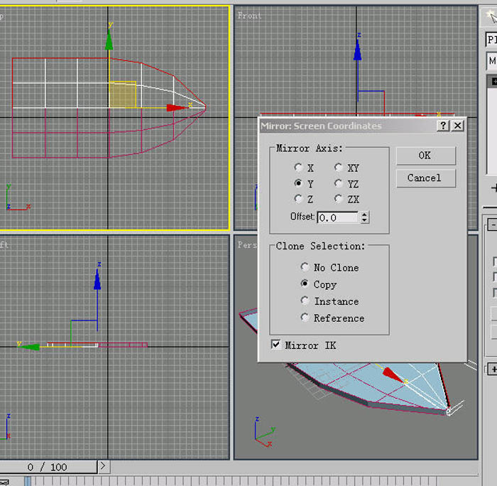Click the X axis gizmo arrow in Perspective viewport
This screenshot has width=497, height=486.
tap(392, 374)
